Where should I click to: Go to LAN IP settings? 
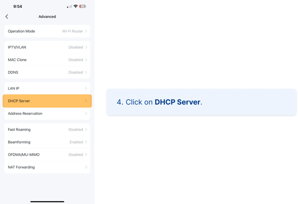(x=47, y=88)
